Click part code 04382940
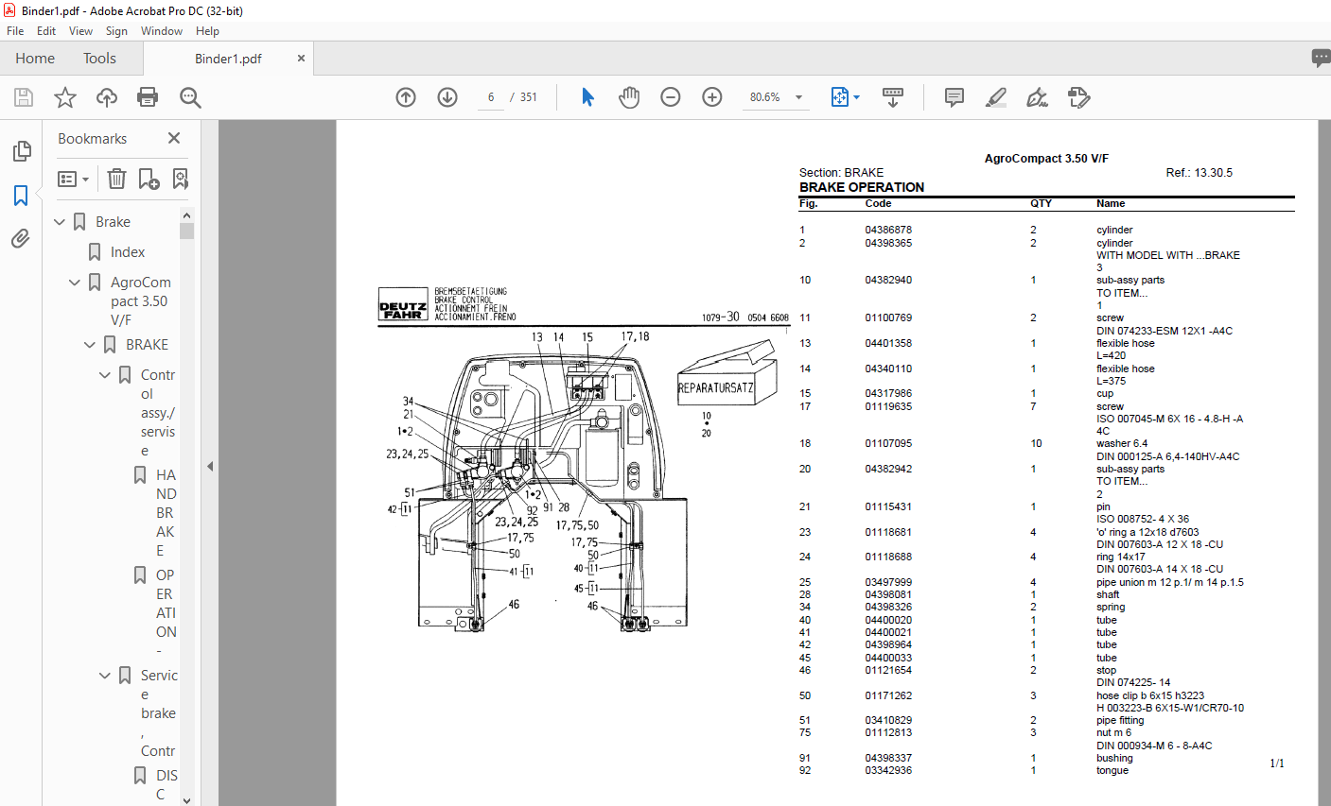The width and height of the screenshot is (1331, 806). tap(888, 280)
